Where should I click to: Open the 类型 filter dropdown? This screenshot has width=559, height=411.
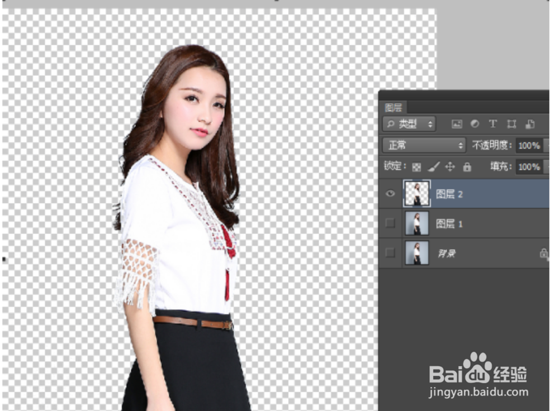(409, 124)
